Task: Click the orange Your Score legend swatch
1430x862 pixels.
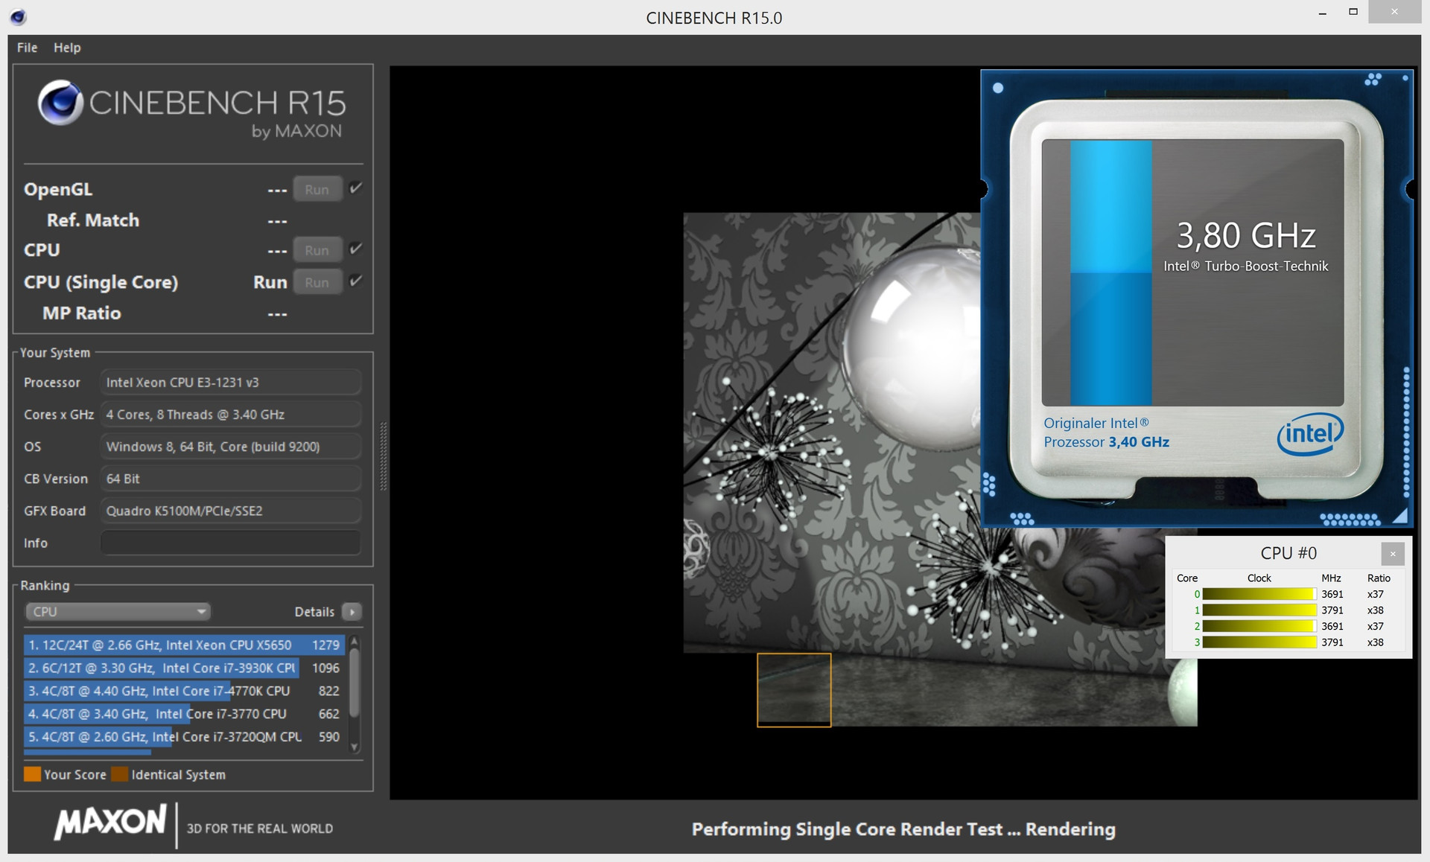Action: pyautogui.click(x=32, y=774)
